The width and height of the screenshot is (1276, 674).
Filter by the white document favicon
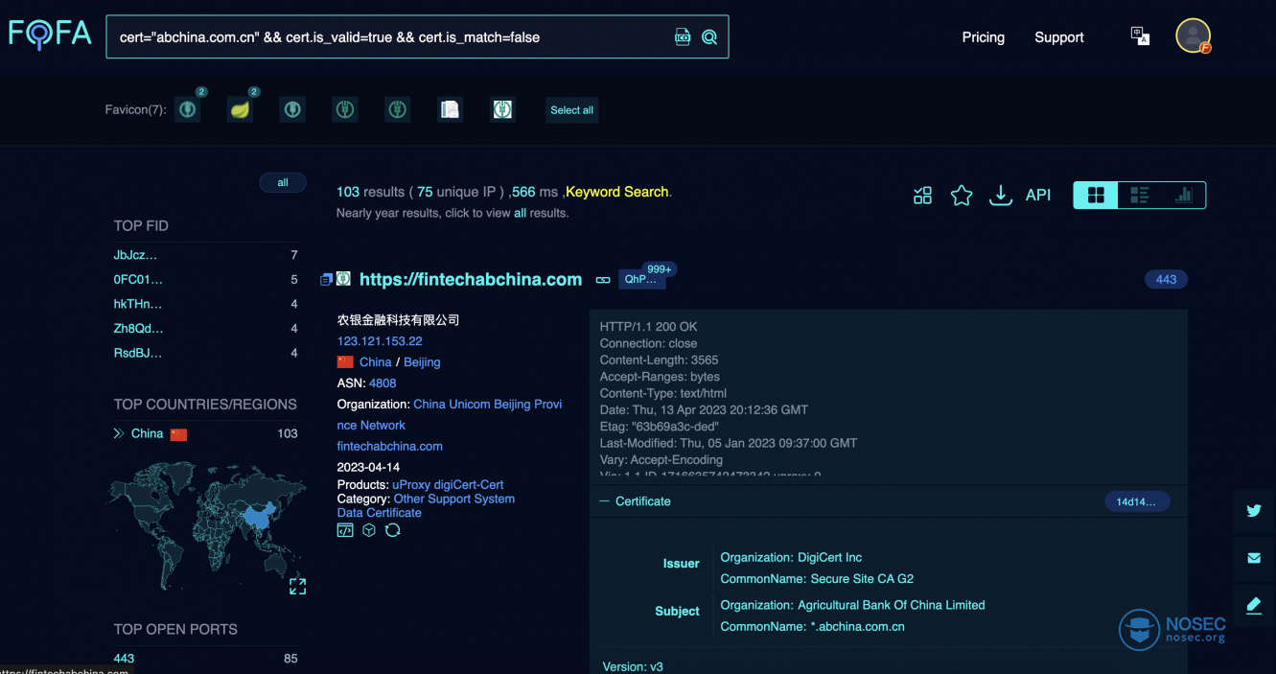coord(450,109)
